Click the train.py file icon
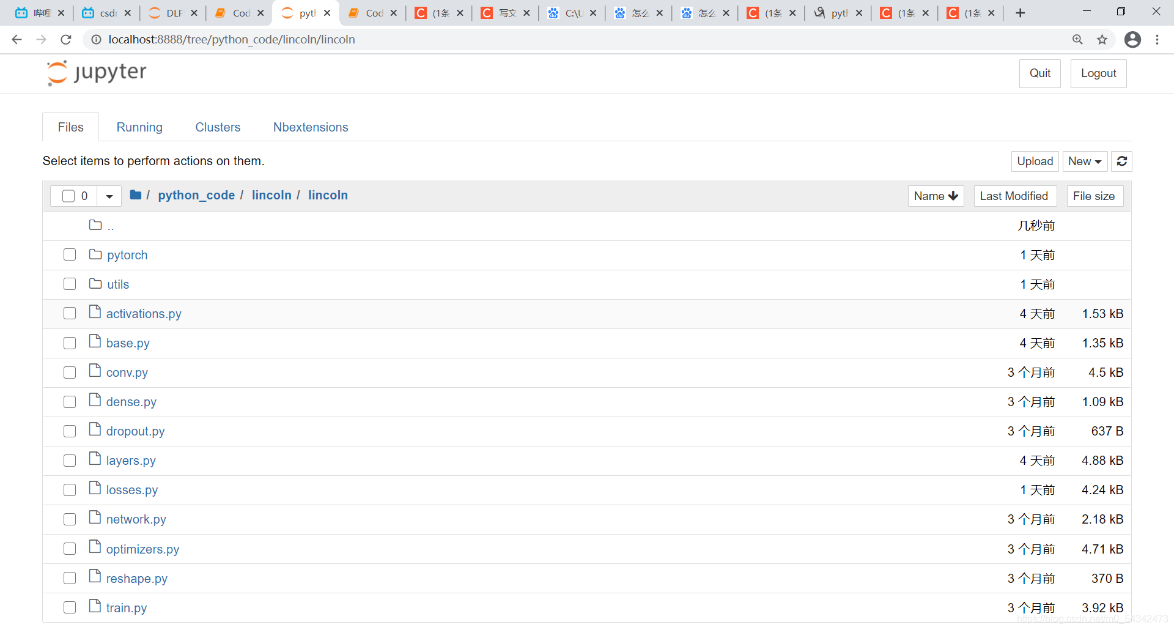 tap(95, 606)
